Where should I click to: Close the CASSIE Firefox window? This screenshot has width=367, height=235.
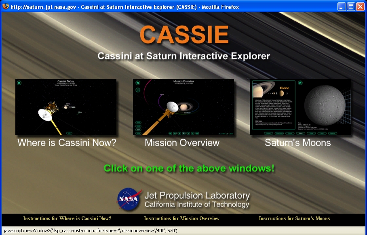point(360,6)
